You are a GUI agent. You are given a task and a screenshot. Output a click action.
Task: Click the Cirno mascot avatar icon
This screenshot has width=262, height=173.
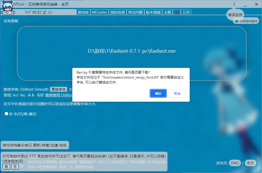[x=8, y=7]
